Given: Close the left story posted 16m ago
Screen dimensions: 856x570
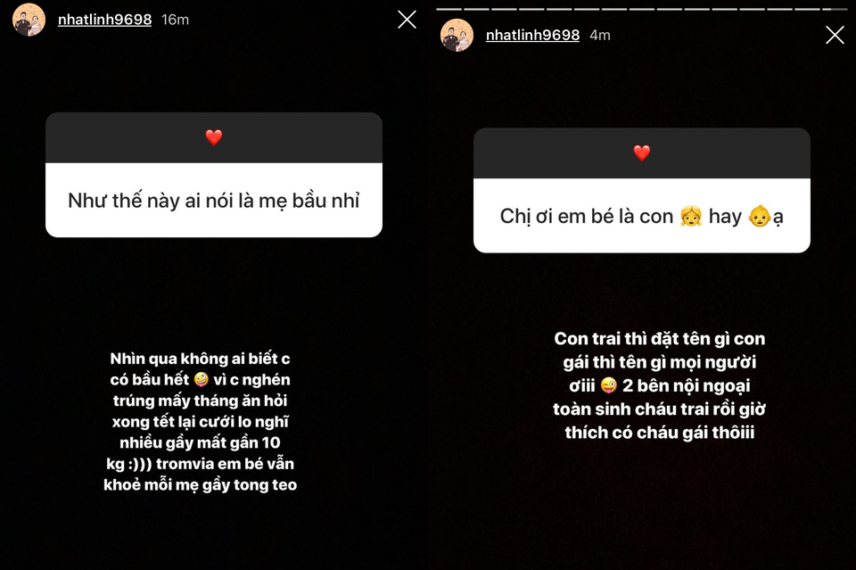Looking at the screenshot, I should coord(407,20).
